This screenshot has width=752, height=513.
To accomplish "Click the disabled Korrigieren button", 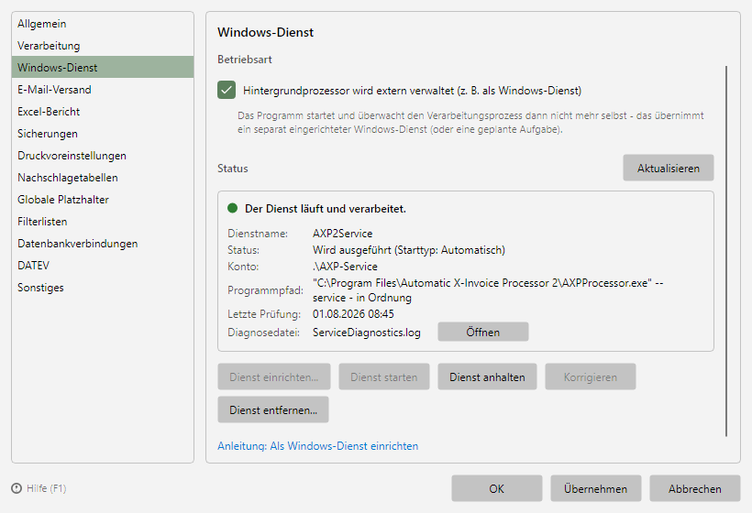I will [x=591, y=377].
